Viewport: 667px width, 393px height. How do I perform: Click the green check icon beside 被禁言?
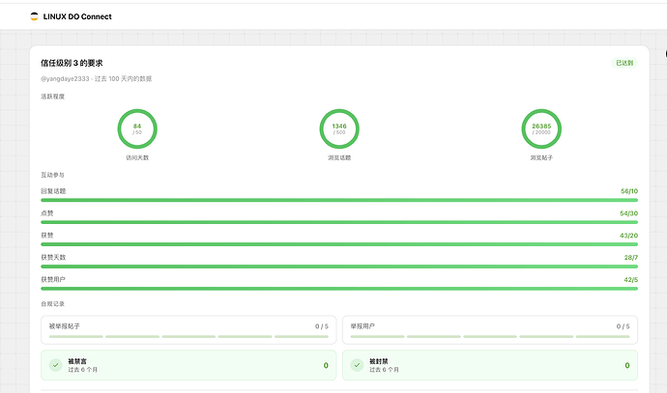pos(56,365)
